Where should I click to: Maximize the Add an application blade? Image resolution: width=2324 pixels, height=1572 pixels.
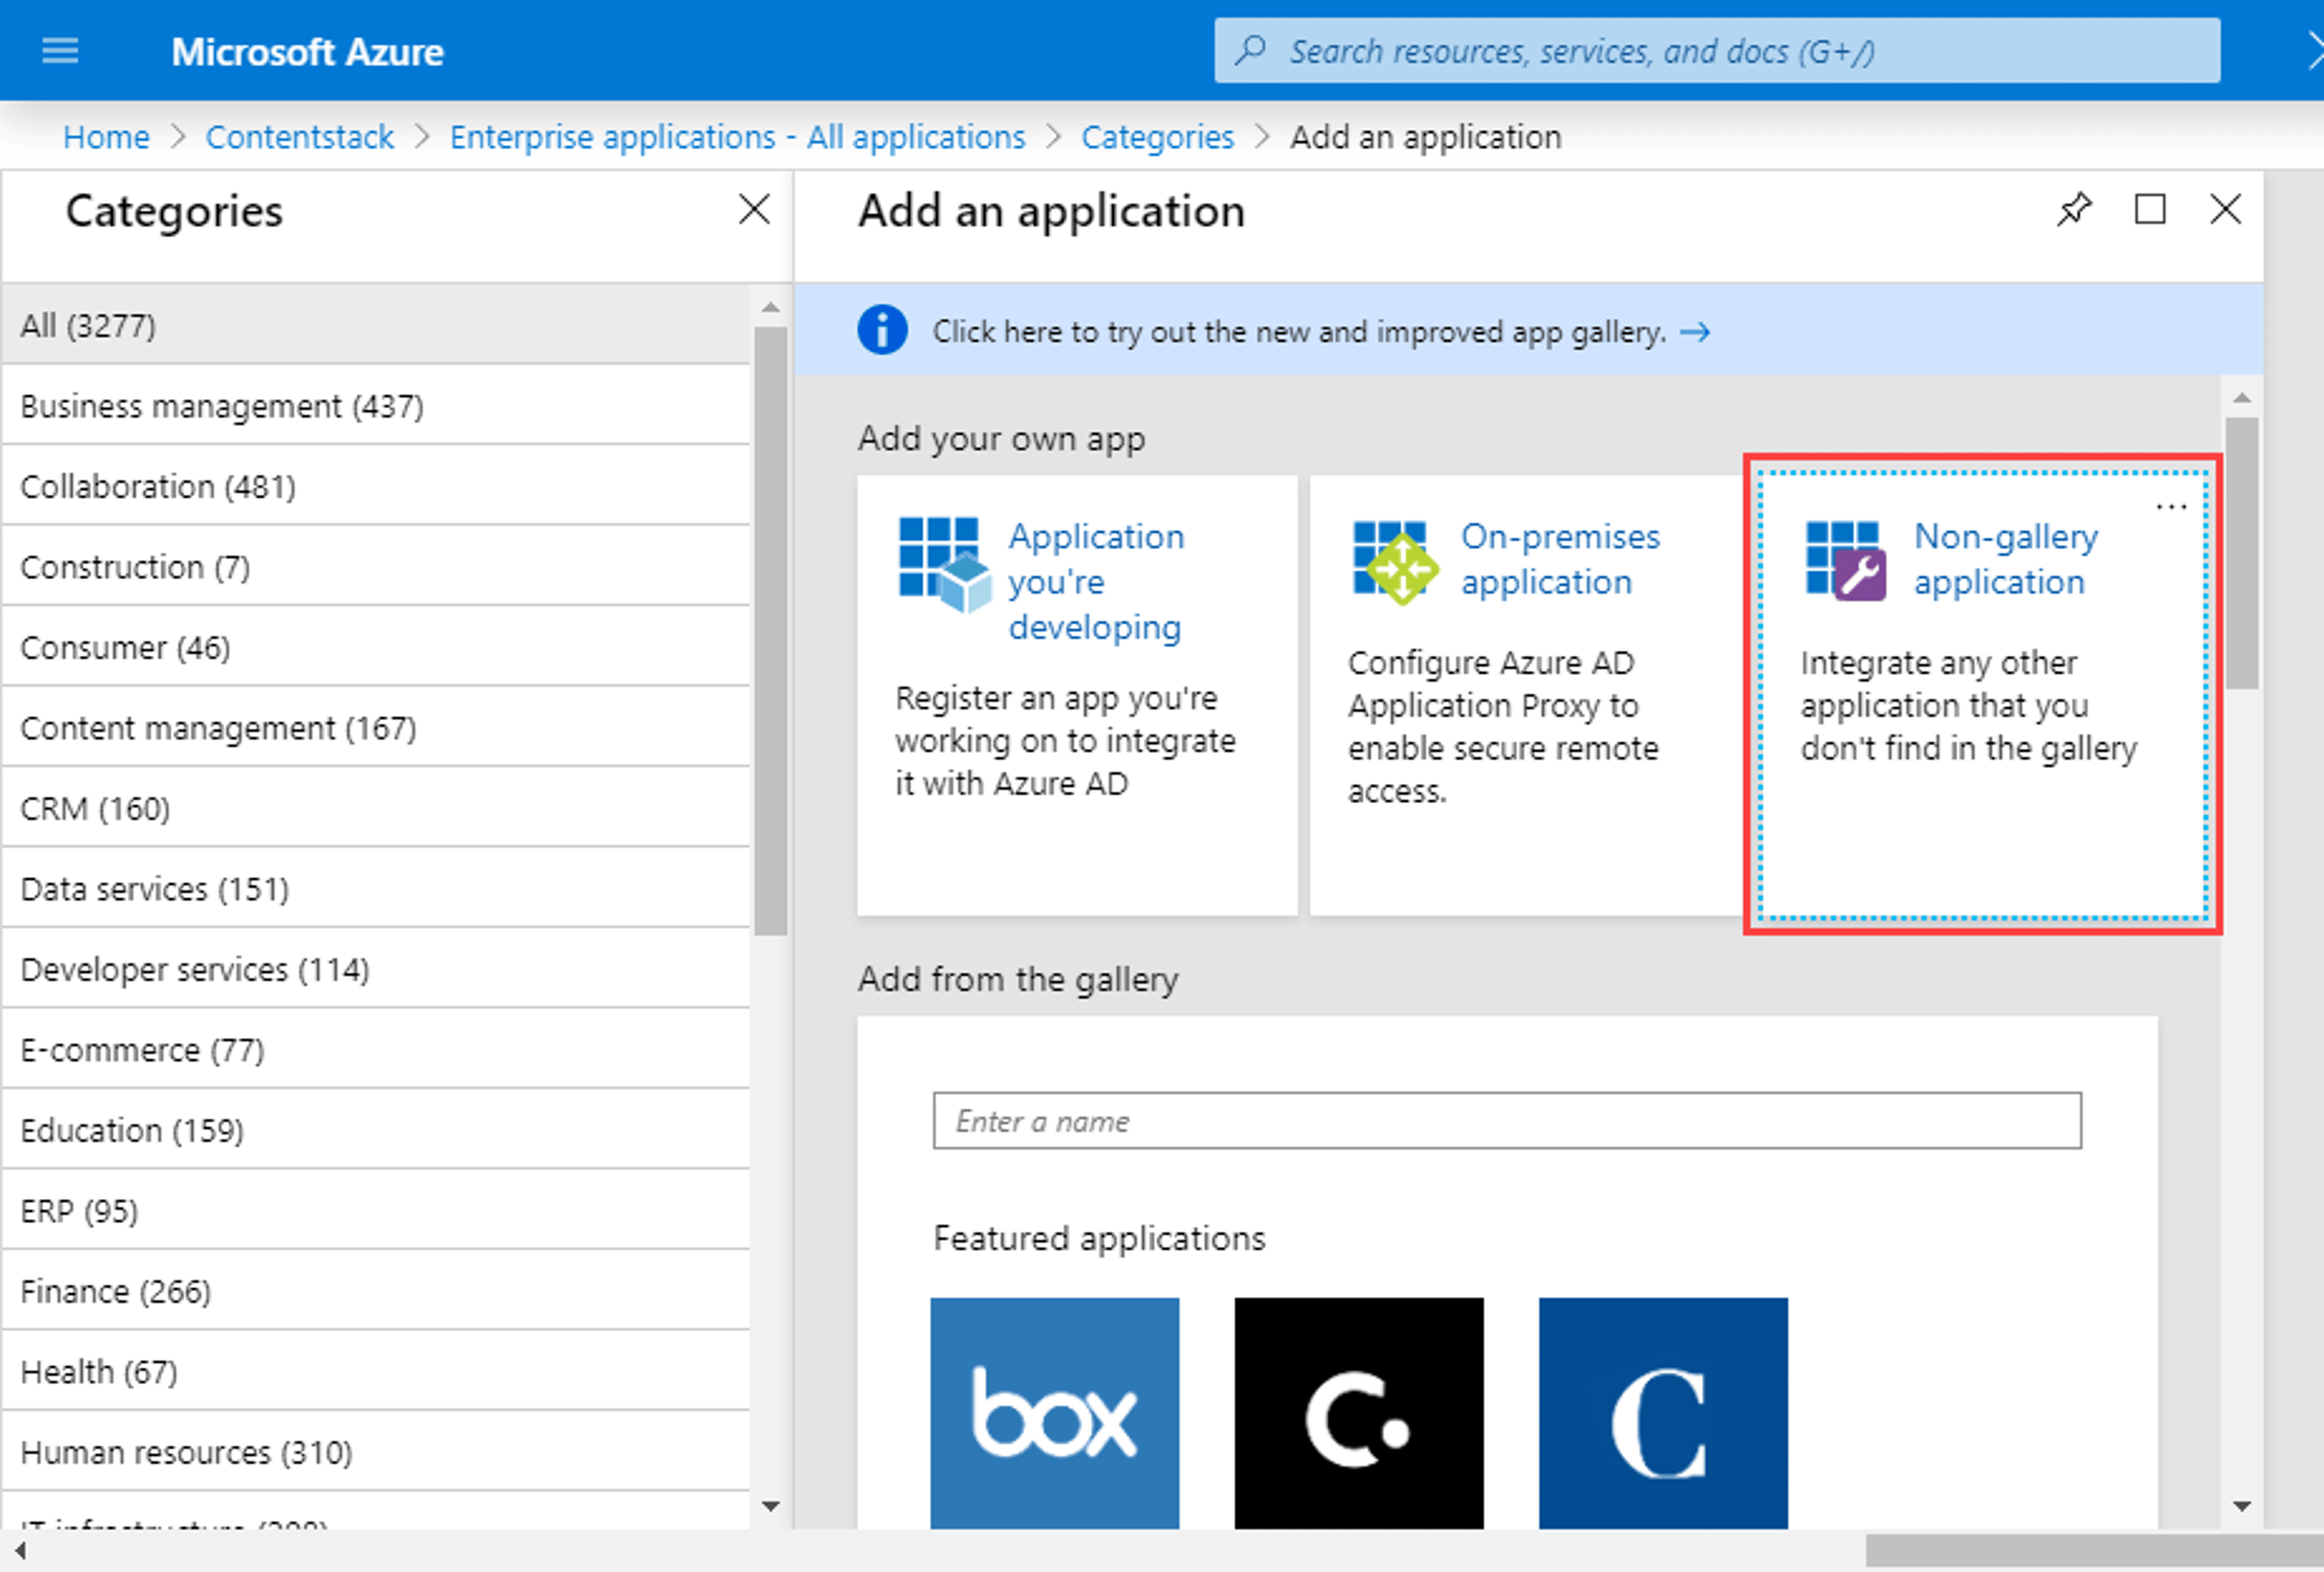2150,209
